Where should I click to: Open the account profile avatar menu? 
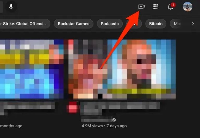point(187,7)
